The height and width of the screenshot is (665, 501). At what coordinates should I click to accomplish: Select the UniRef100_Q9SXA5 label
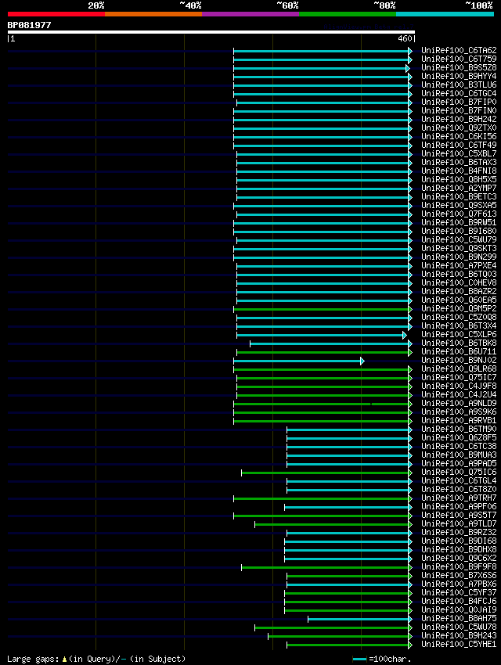(459, 205)
